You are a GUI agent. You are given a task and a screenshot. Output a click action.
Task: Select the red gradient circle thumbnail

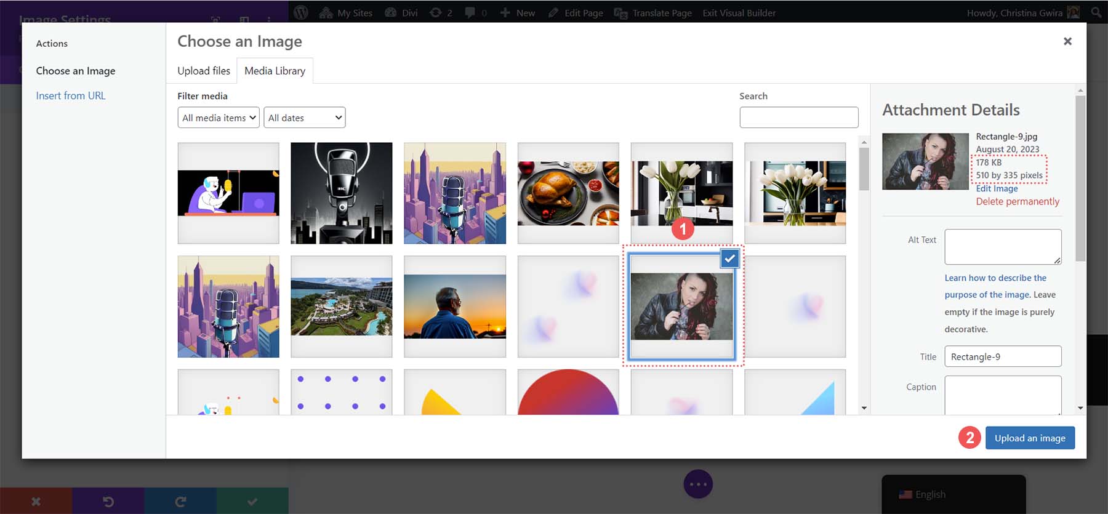[x=568, y=392]
